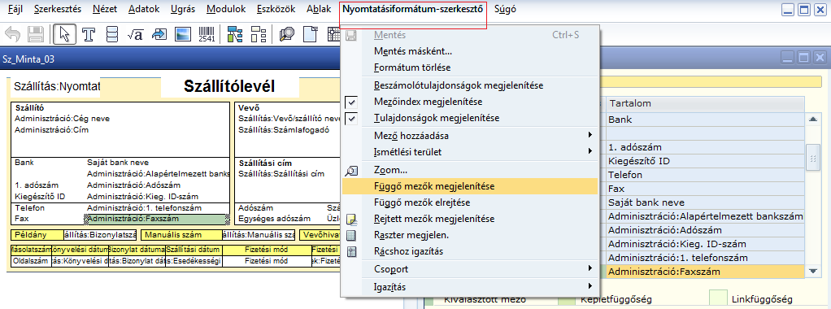Click the floppy disk save icon in the toolbar
The height and width of the screenshot is (309, 831).
click(x=36, y=34)
